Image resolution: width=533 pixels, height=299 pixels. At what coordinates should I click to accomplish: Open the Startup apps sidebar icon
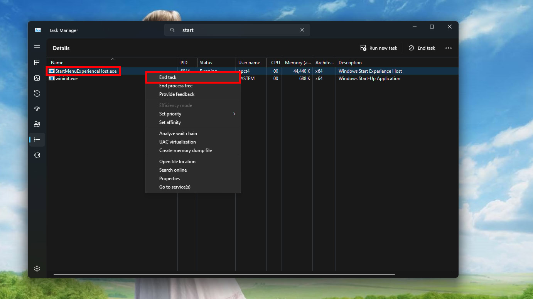[x=37, y=109]
